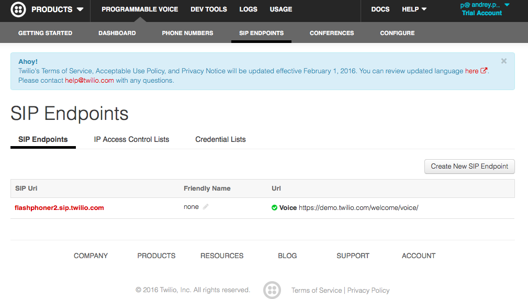Open the LOGS menu item
This screenshot has width=528, height=299.
point(248,9)
